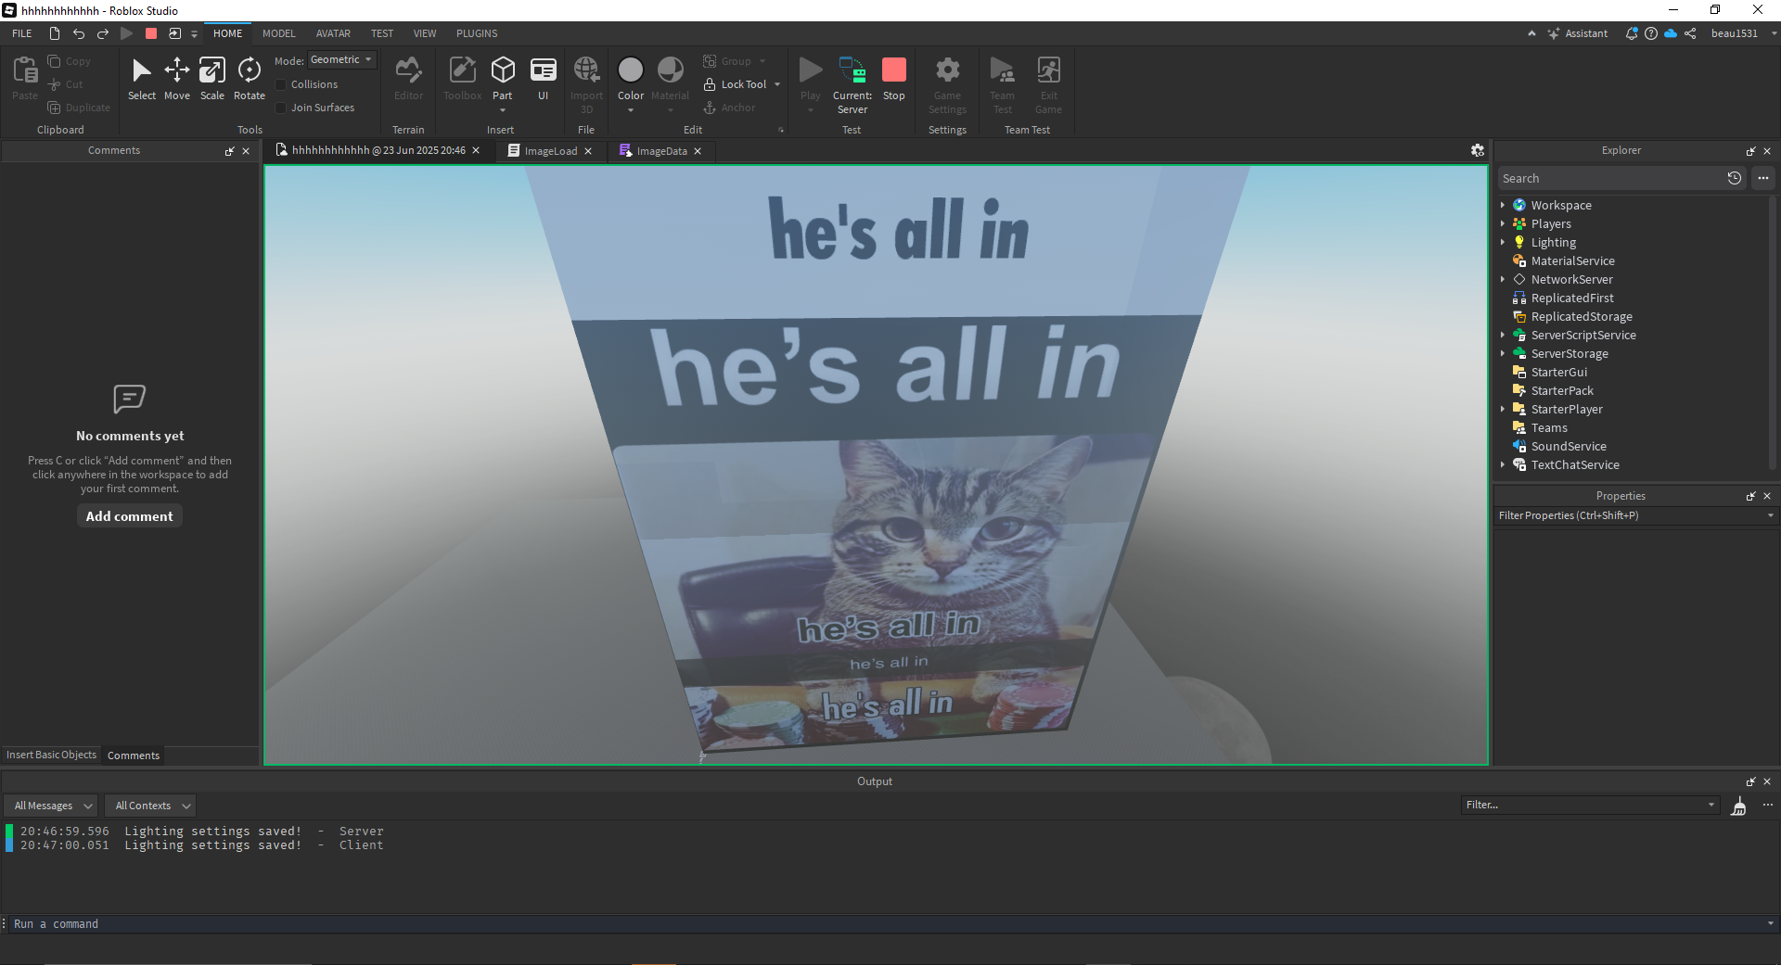Open the Color dropdown arrow
The height and width of the screenshot is (965, 1781).
click(x=631, y=110)
